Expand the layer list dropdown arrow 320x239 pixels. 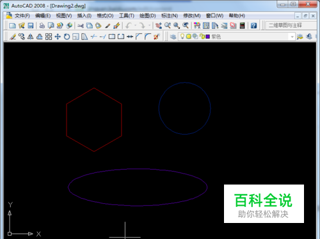292,37
